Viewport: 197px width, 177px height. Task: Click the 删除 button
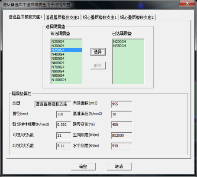(x=98, y=66)
